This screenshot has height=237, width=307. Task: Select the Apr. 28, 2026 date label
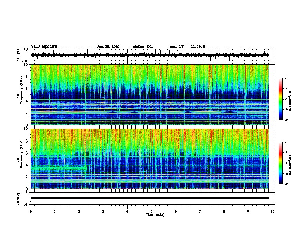pos(108,46)
